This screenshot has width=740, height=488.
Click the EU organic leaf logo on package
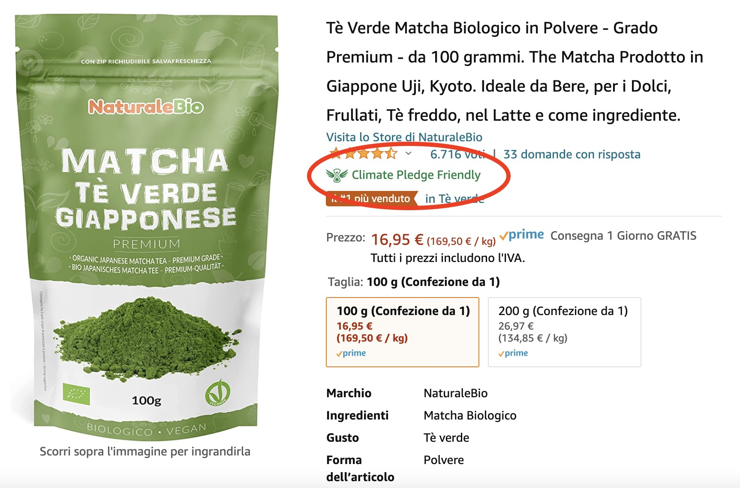(76, 393)
